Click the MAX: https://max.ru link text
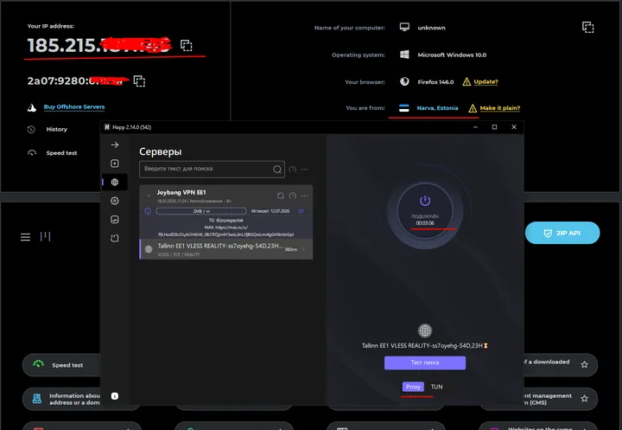Image resolution: width=622 pixels, height=430 pixels. click(226, 228)
